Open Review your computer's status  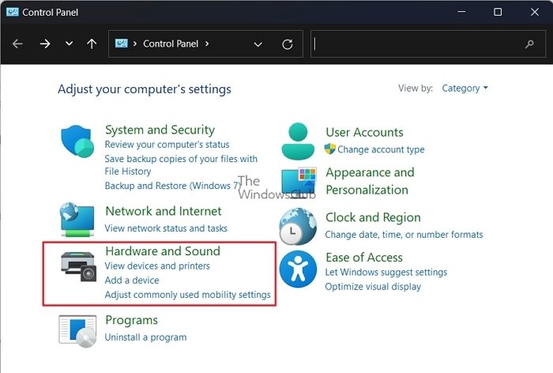click(x=167, y=145)
